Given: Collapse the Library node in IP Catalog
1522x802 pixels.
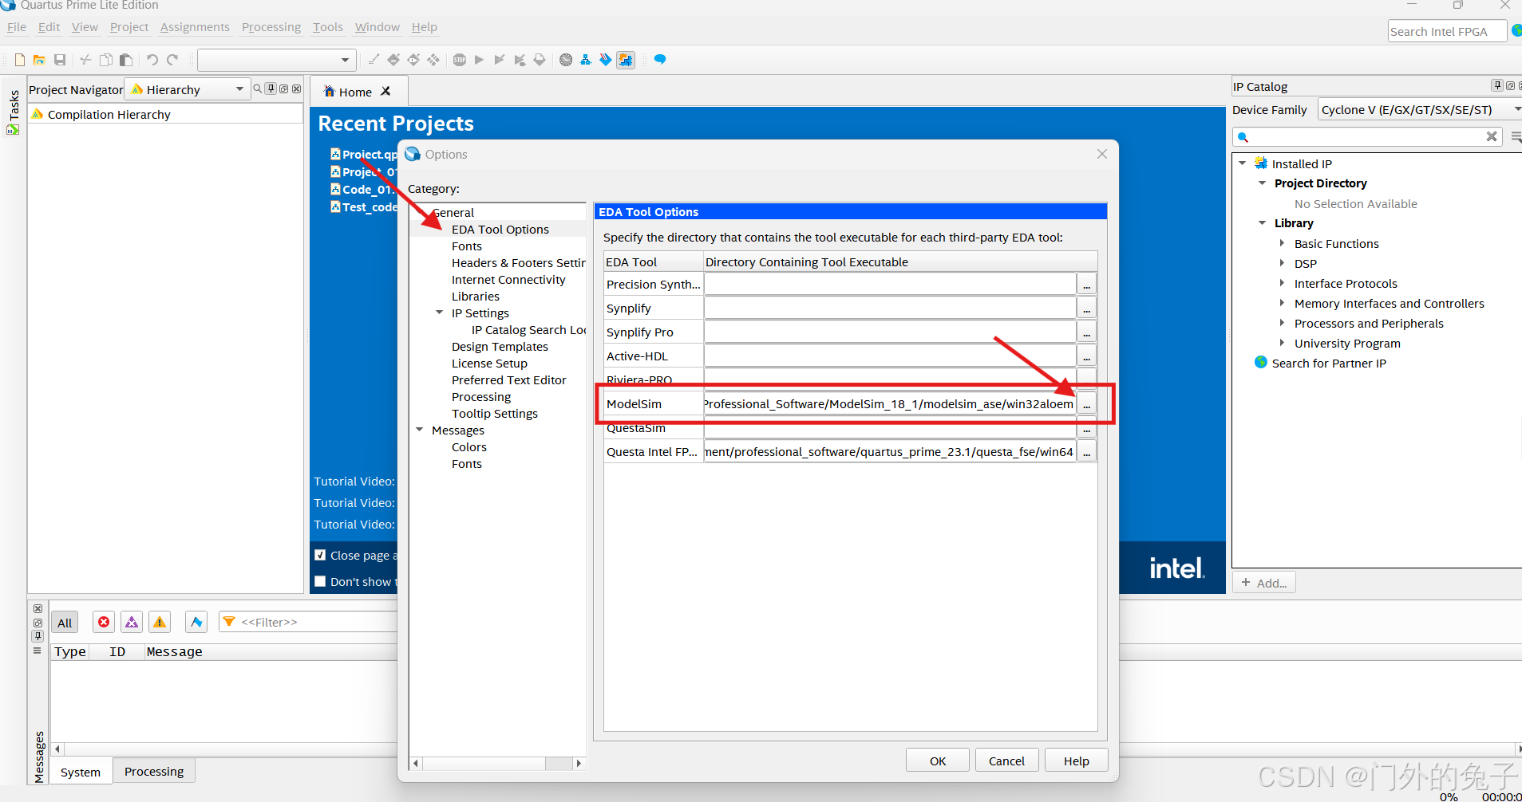Looking at the screenshot, I should pos(1262,223).
